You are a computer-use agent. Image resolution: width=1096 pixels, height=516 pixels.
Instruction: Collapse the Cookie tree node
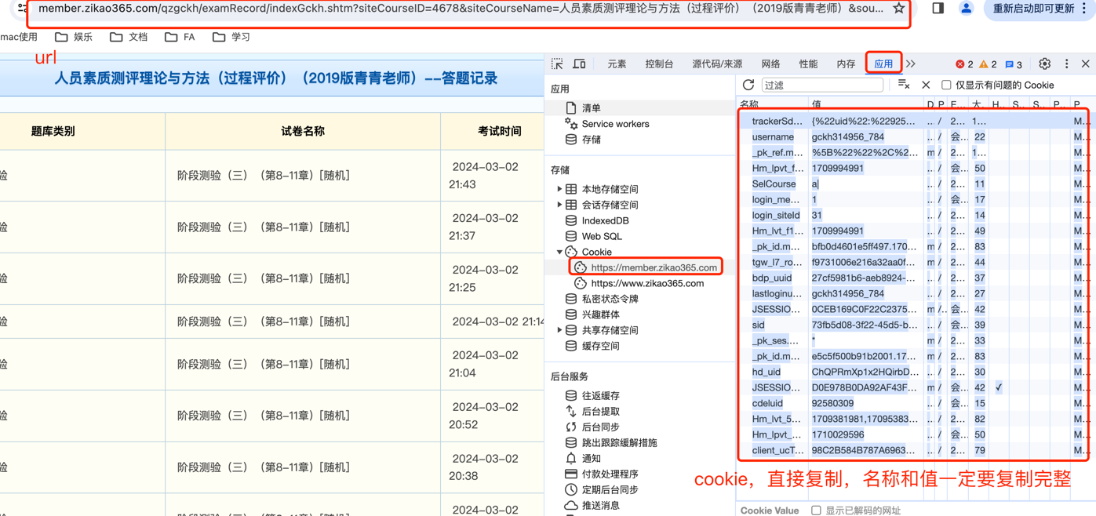(x=559, y=252)
